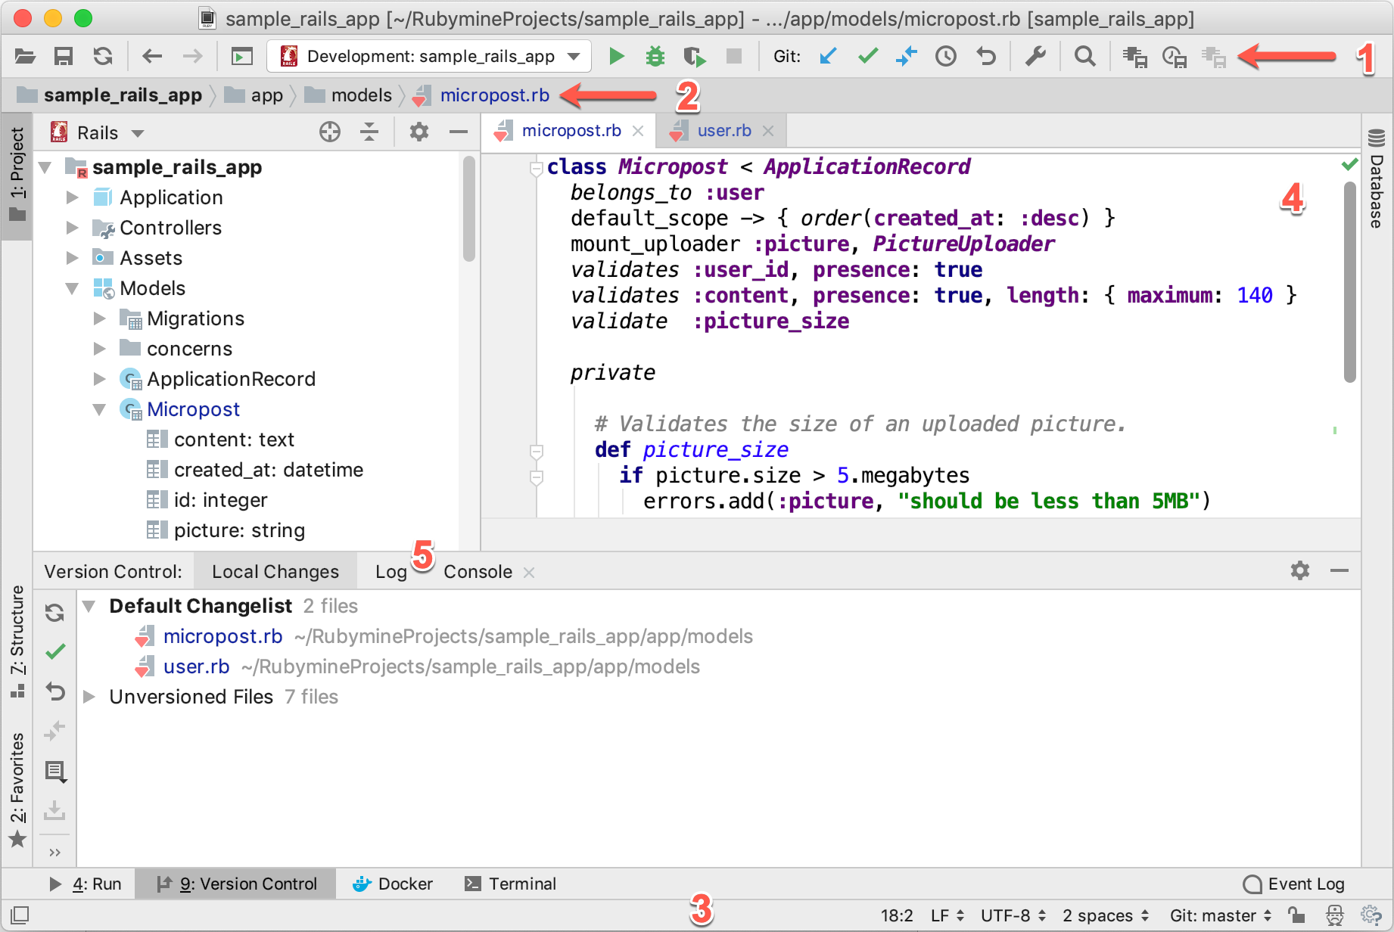Show Git history clock icon
The width and height of the screenshot is (1394, 932).
coord(946,56)
